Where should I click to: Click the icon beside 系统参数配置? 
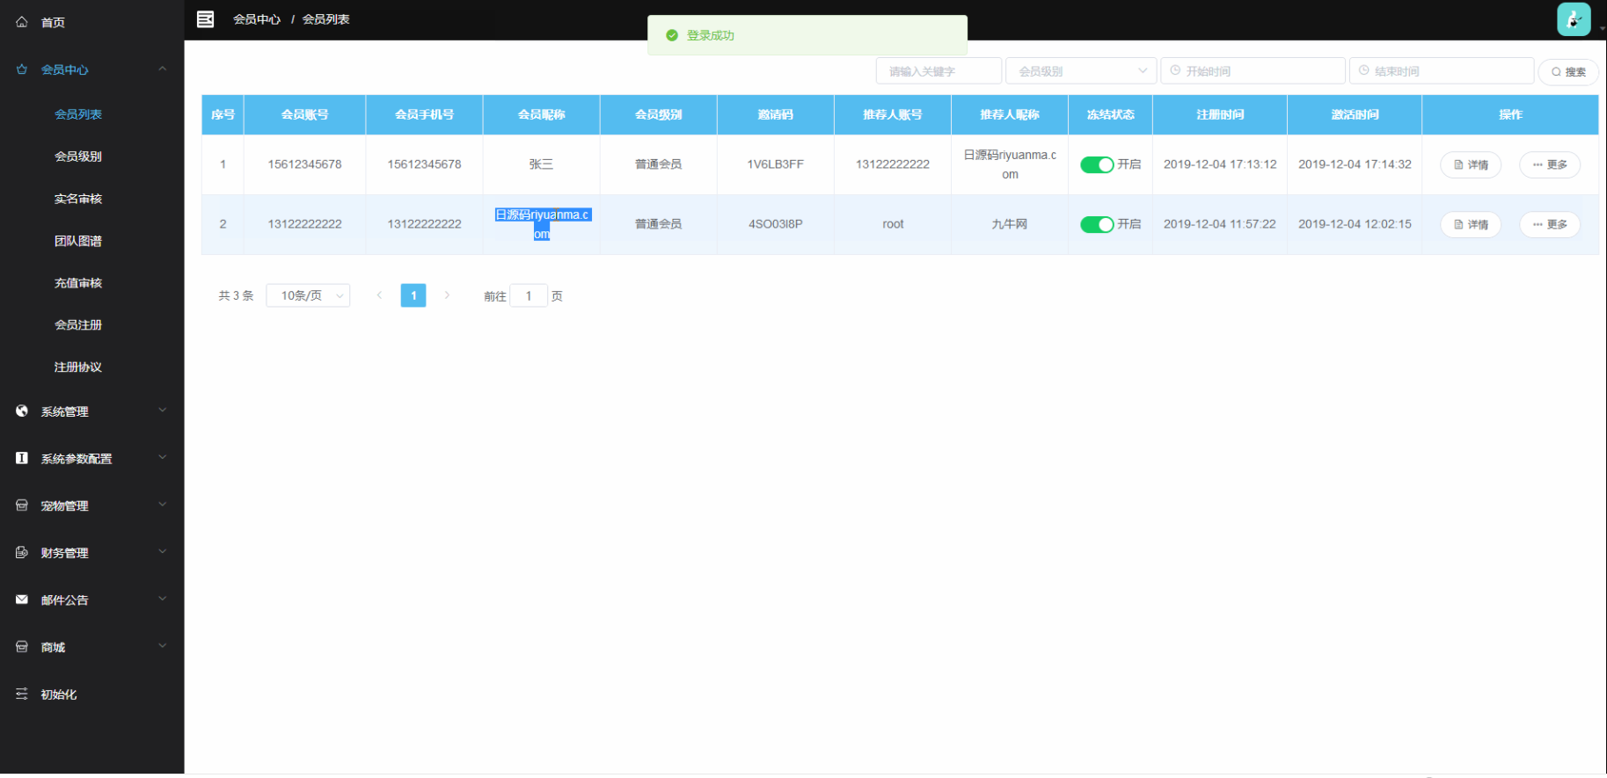coord(22,458)
